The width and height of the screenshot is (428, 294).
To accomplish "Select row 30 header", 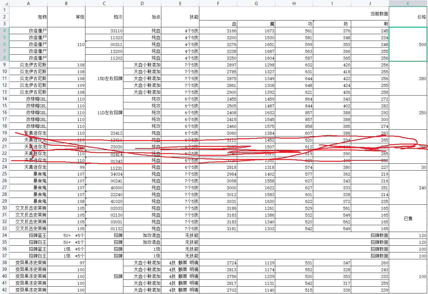I will 4,208.
